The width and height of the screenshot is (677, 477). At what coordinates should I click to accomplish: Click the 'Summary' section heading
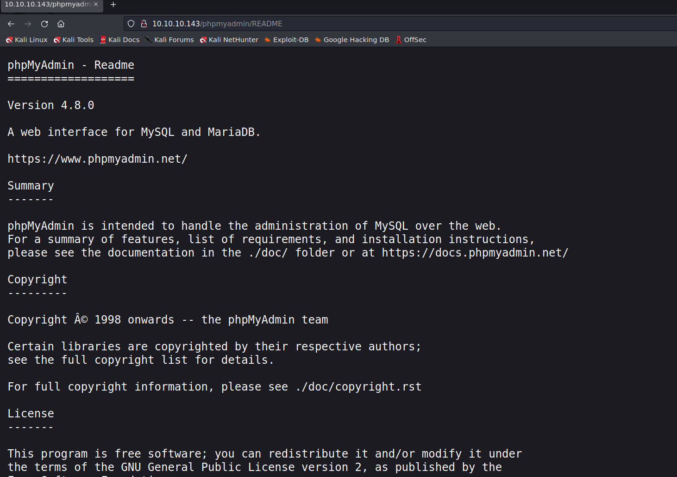coord(31,186)
